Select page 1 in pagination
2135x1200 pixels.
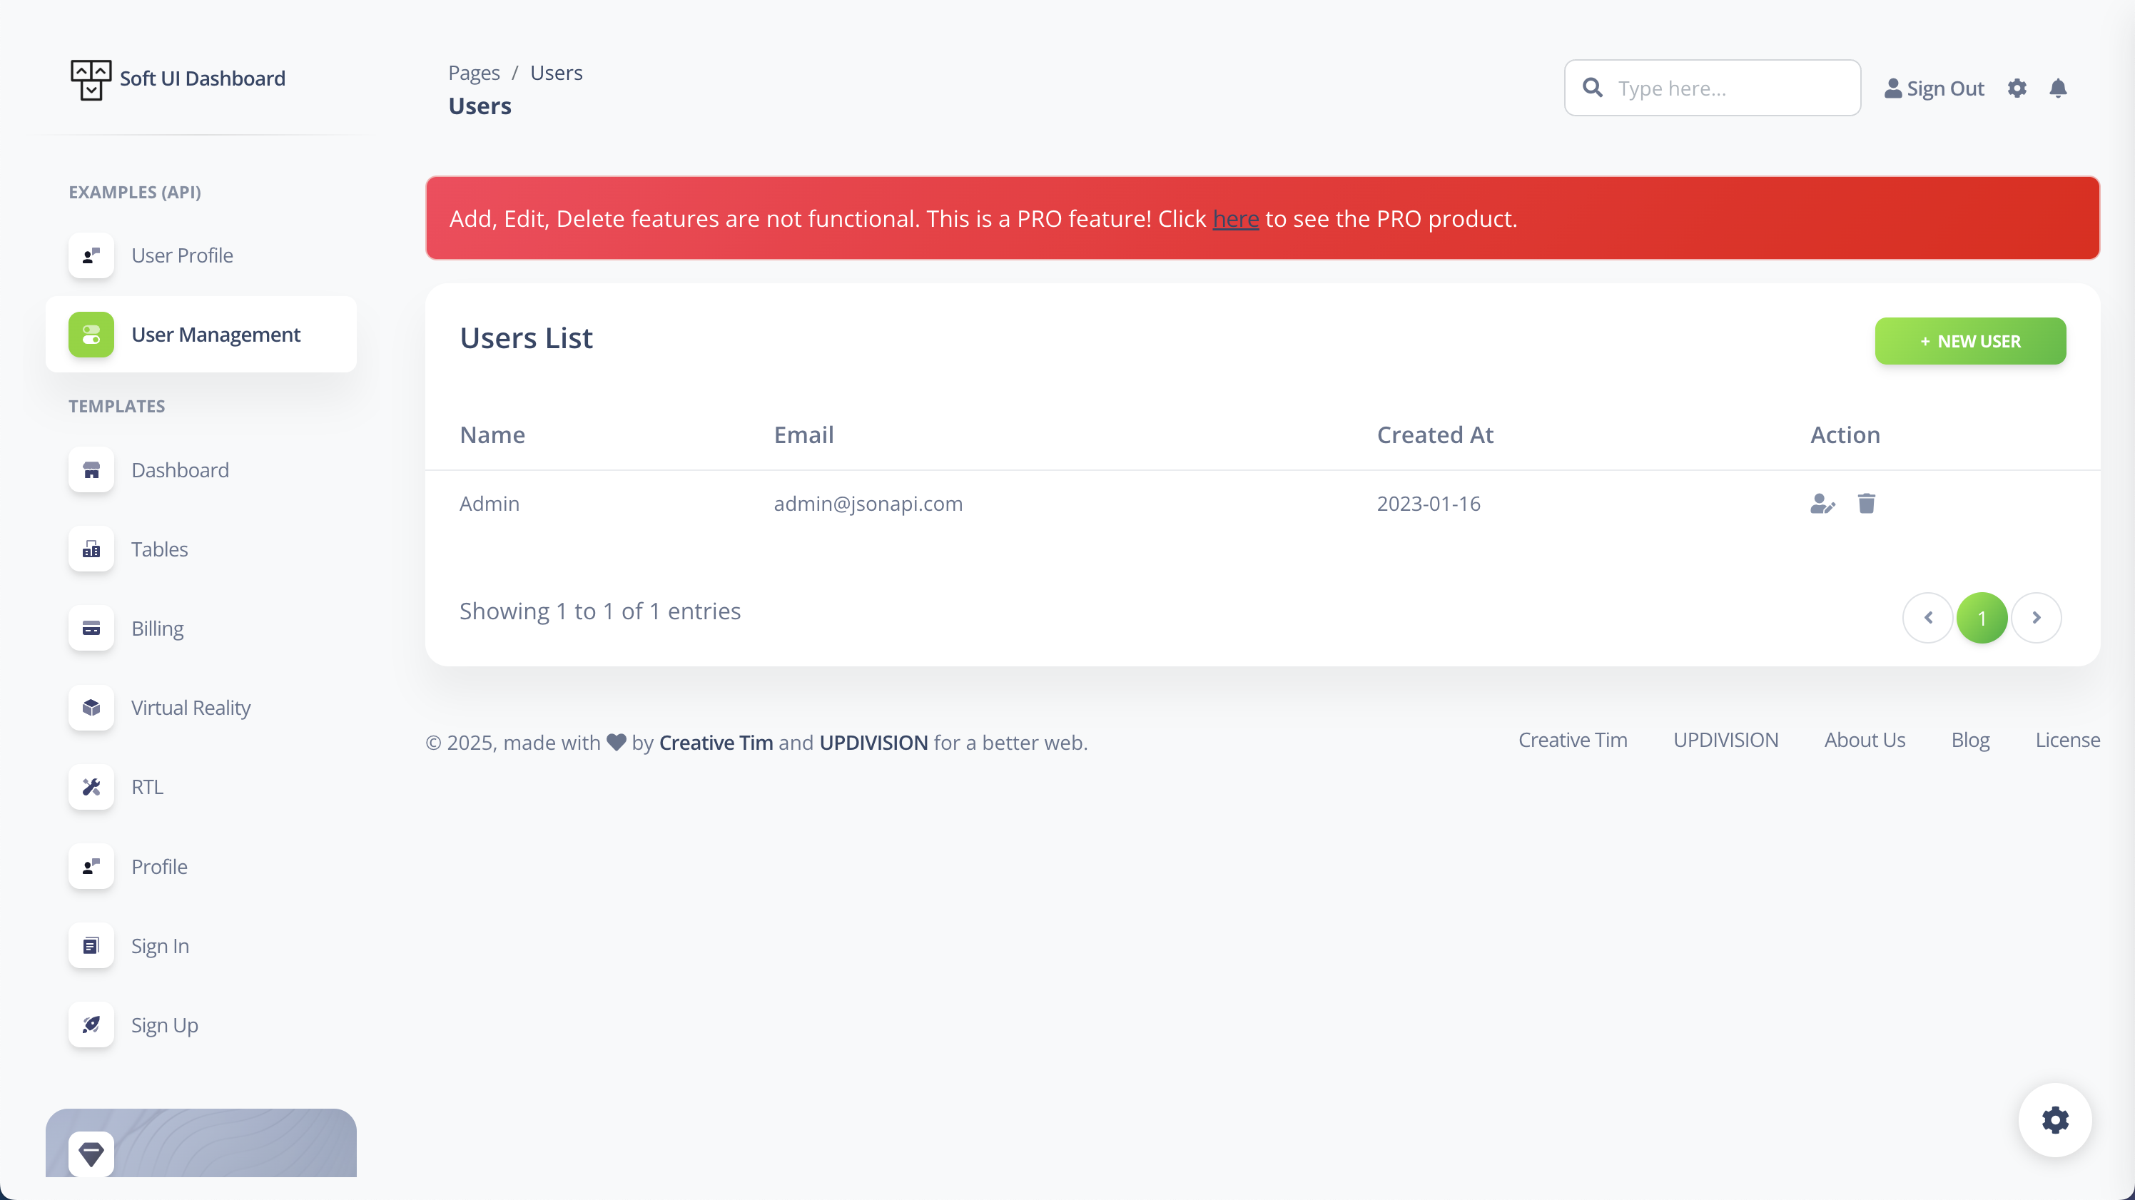(1982, 617)
